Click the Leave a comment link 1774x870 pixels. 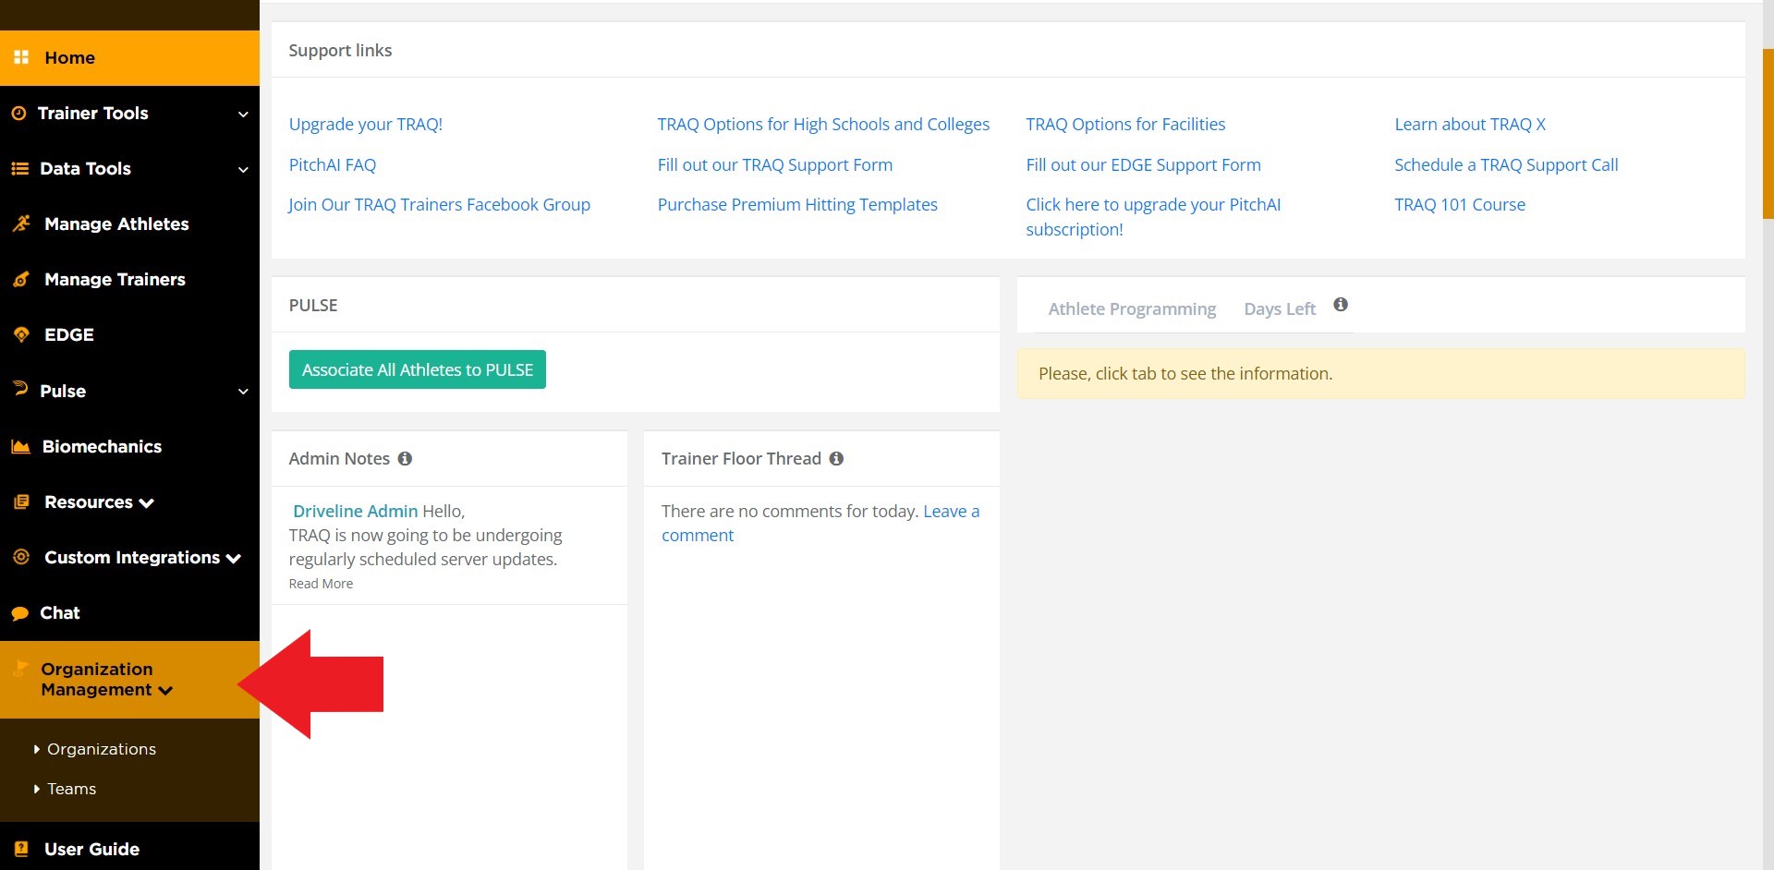point(820,523)
